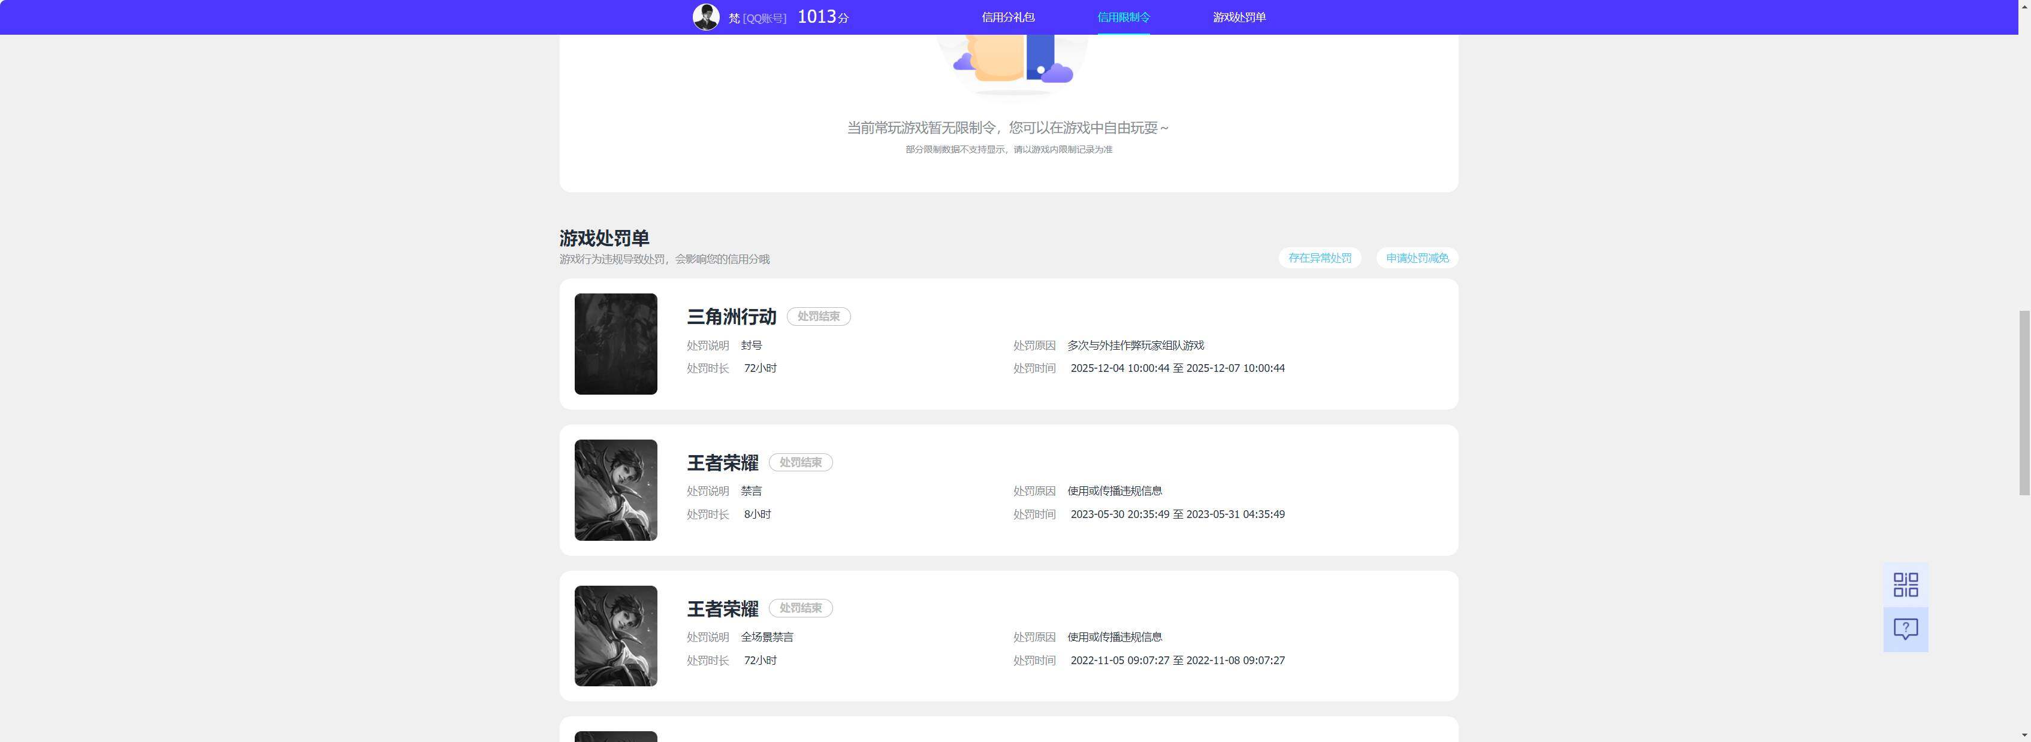2031x742 pixels.
Task: Click the 全场景禁言 penalty description
Action: pyautogui.click(x=767, y=637)
